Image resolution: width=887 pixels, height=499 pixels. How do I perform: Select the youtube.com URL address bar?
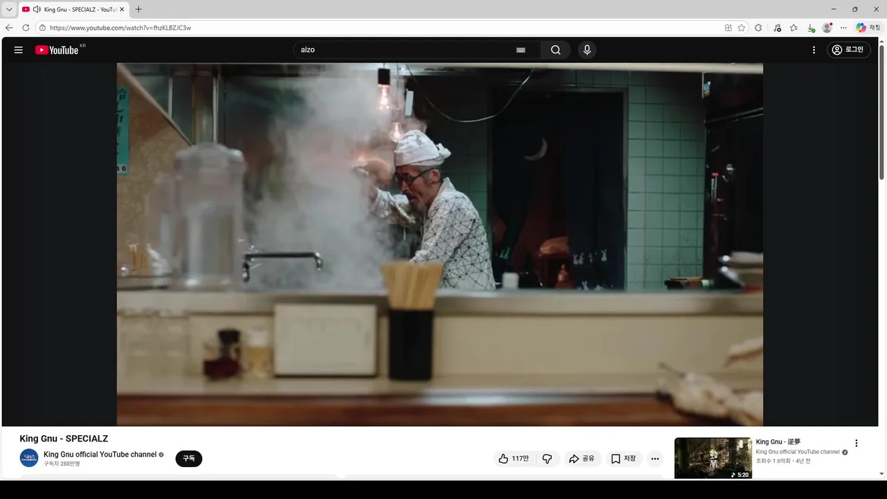121,28
